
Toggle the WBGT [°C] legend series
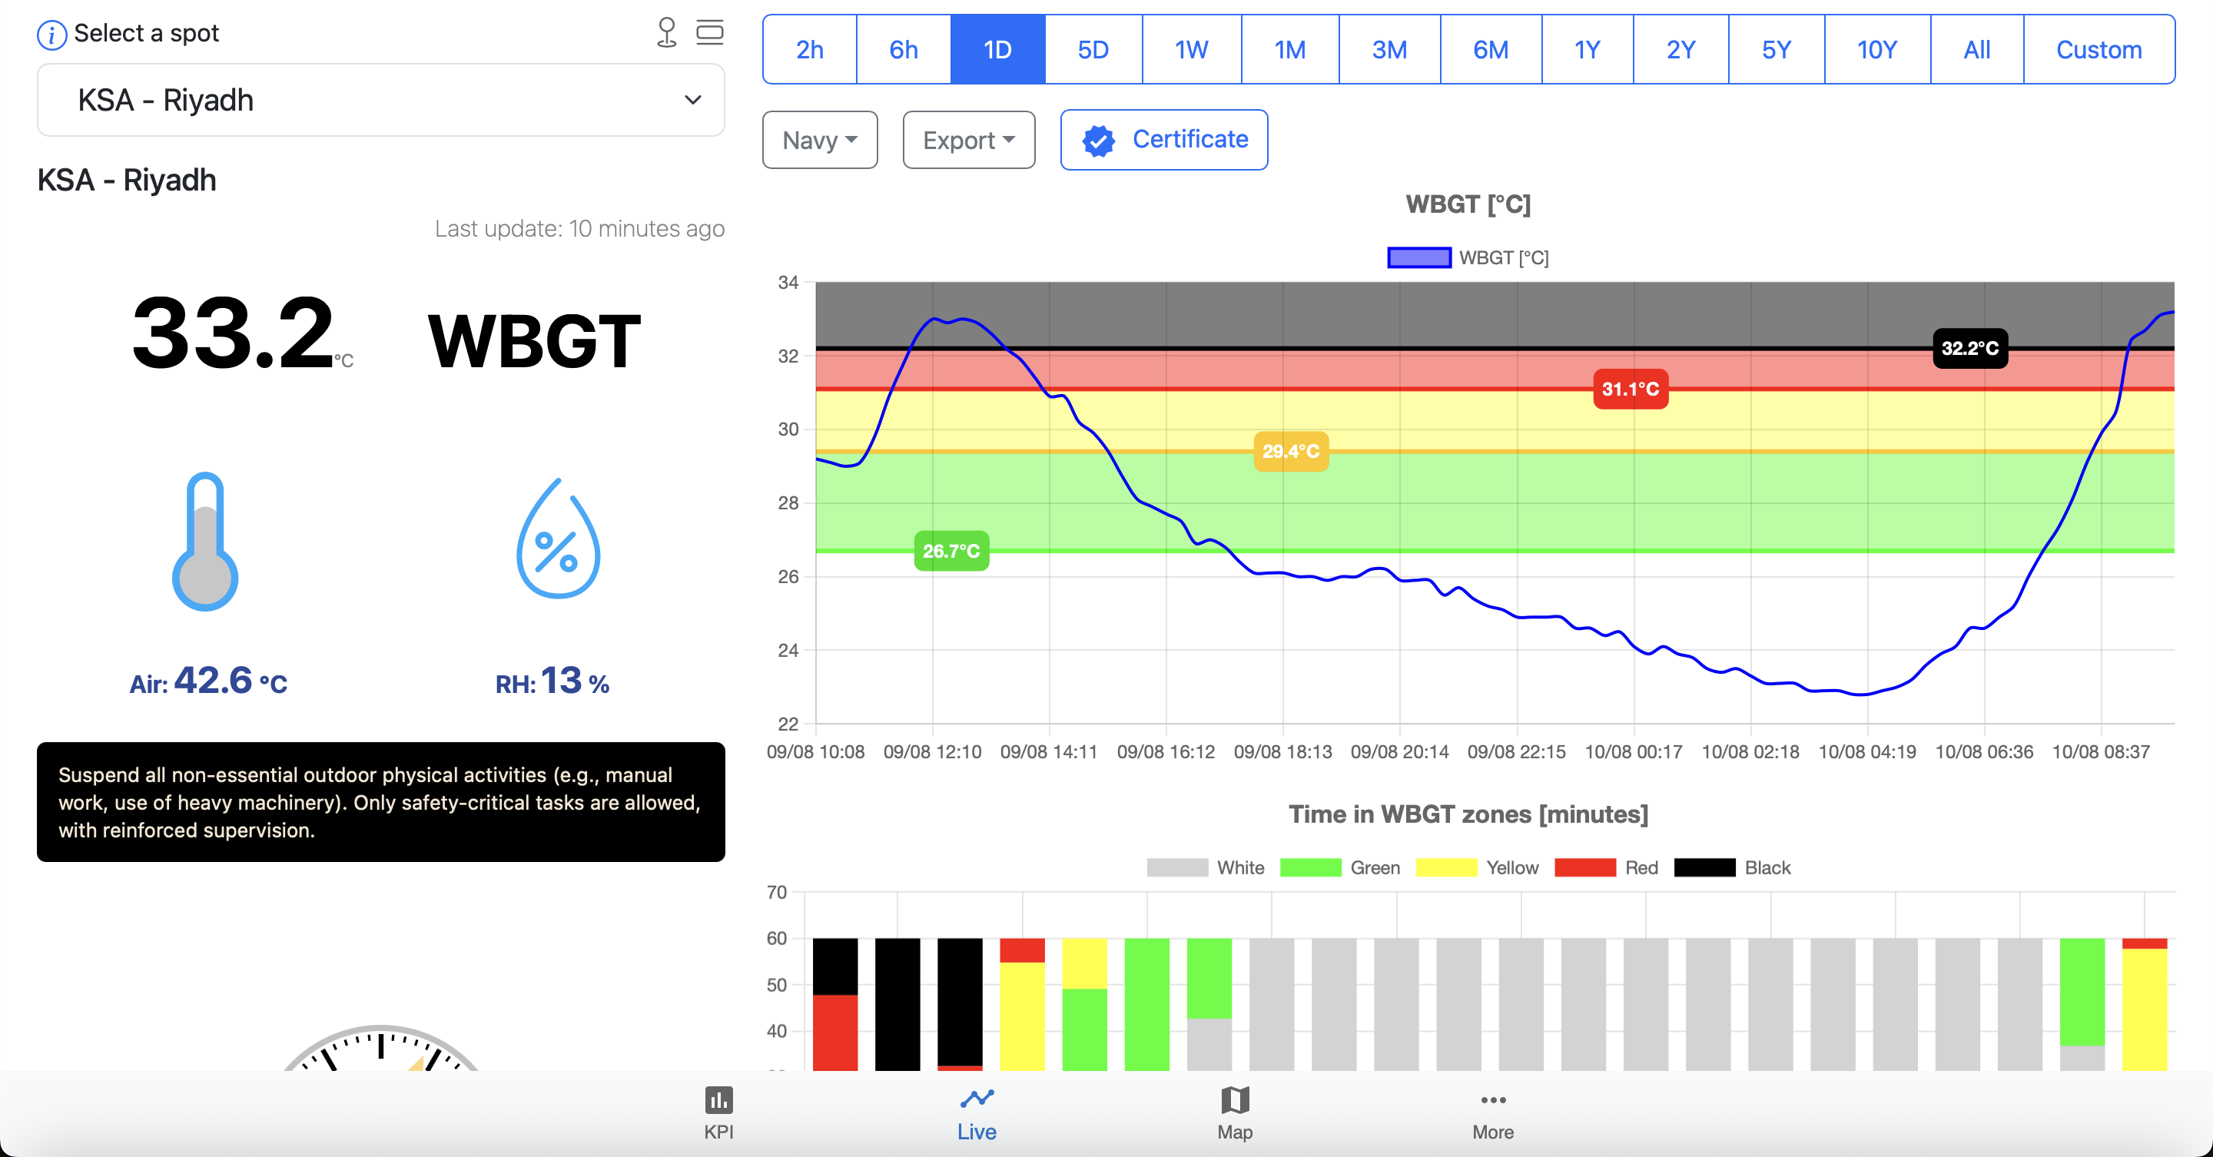click(1468, 257)
